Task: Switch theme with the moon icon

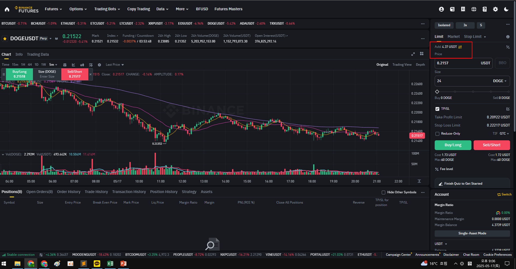Action: (506, 9)
